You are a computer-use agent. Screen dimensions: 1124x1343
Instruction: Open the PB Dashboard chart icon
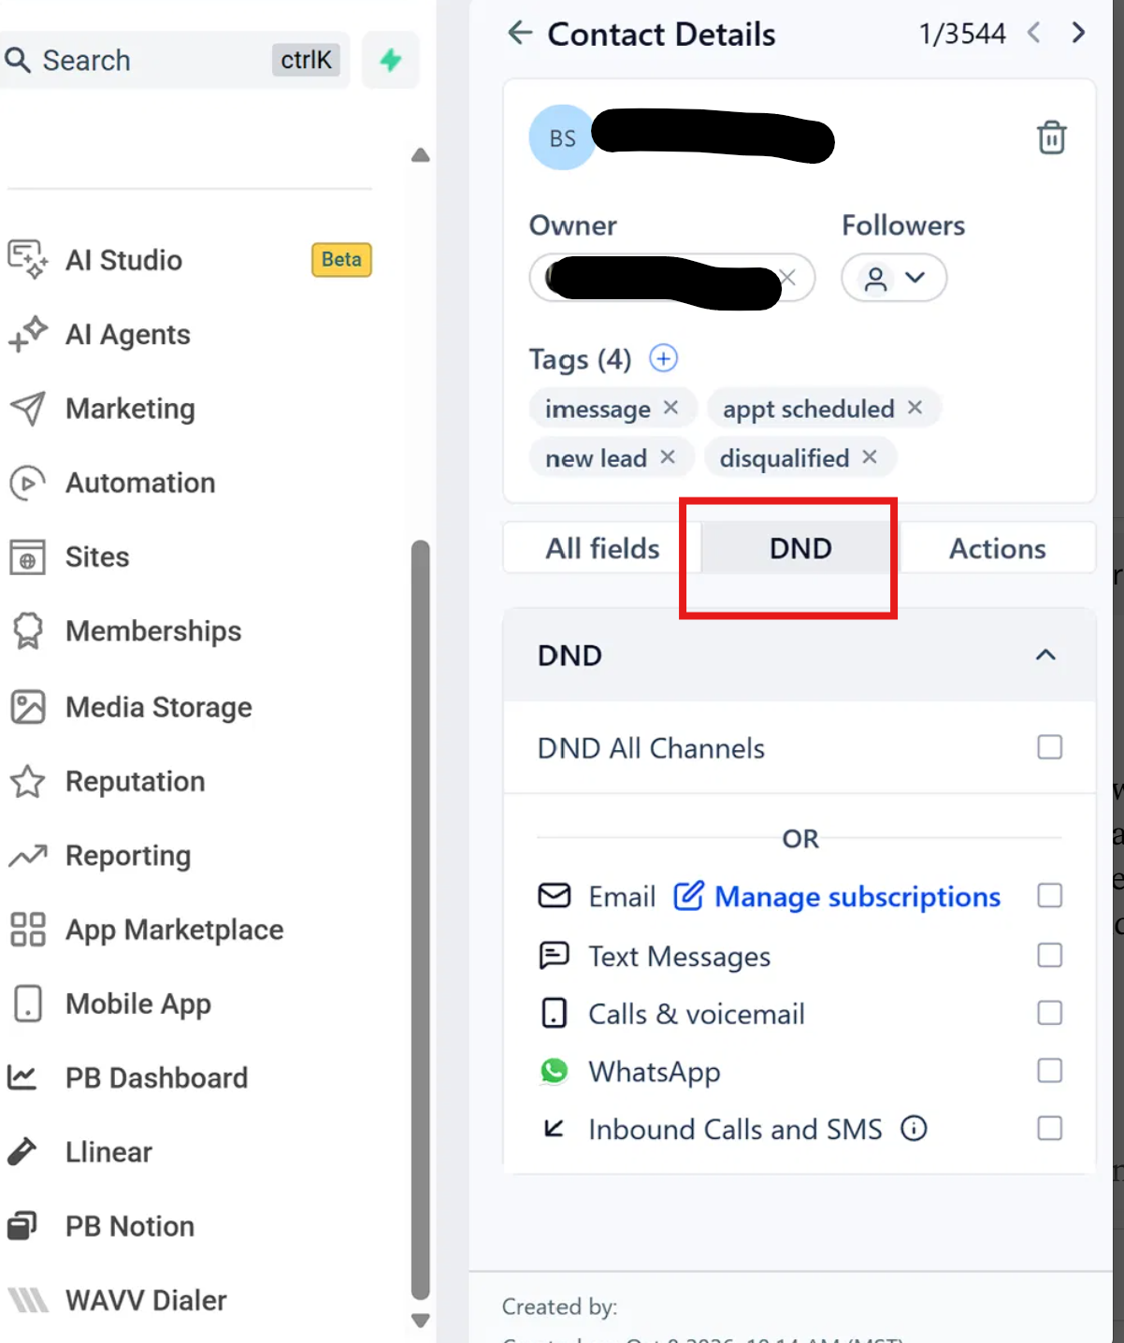pos(22,1077)
